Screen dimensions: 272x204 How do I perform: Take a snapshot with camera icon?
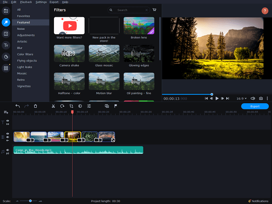tap(261, 98)
